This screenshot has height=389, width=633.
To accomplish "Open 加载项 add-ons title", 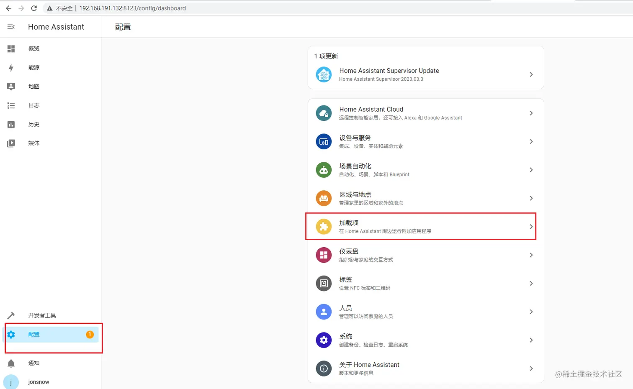I will [x=349, y=223].
